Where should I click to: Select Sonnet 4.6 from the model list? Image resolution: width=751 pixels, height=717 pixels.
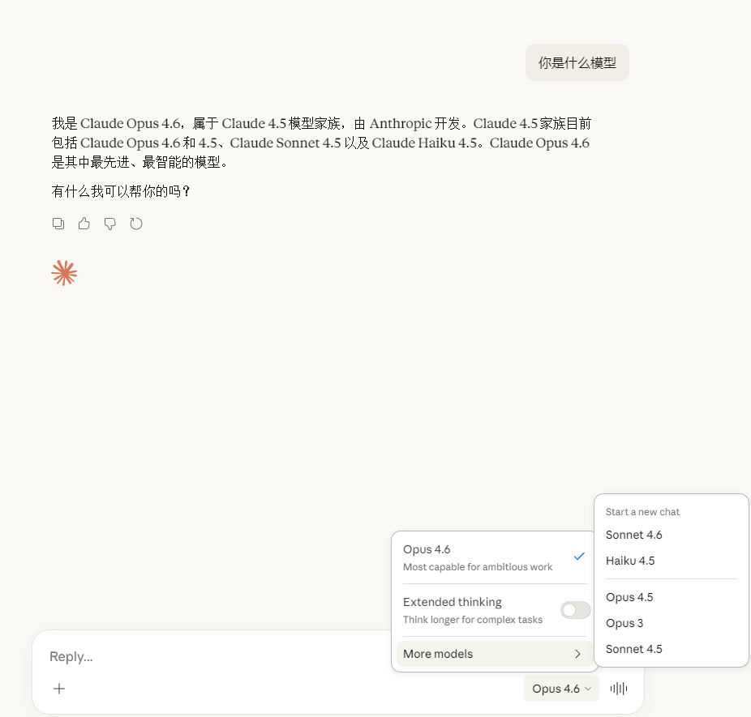[x=634, y=535]
